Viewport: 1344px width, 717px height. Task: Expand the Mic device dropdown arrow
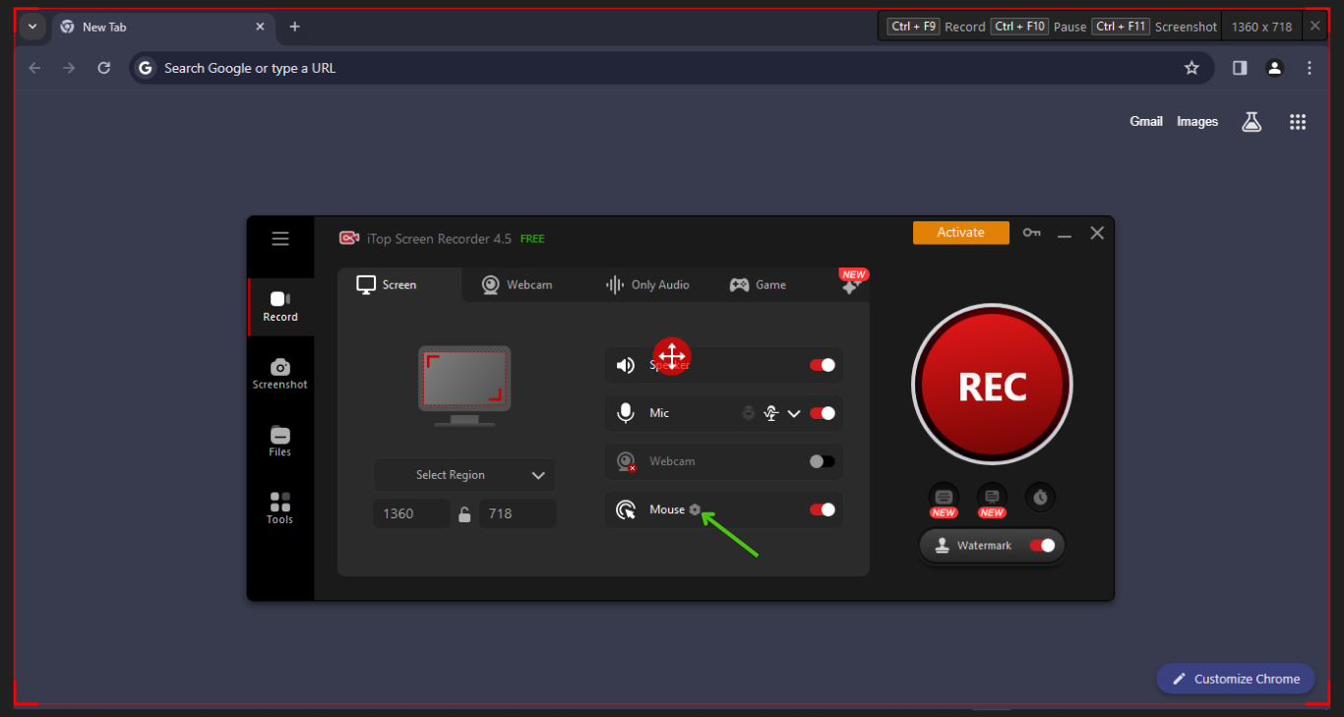(794, 413)
